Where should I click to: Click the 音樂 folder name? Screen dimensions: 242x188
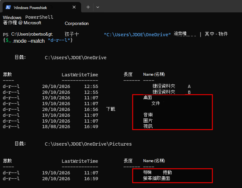coord(148,115)
